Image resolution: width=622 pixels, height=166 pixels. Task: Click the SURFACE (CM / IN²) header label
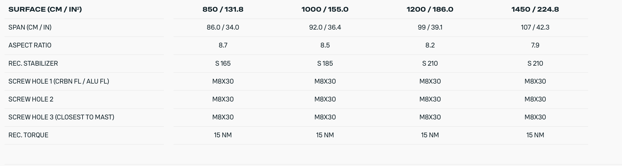[x=45, y=9]
